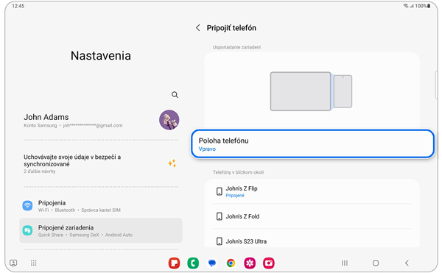The height and width of the screenshot is (273, 442).
Task: Open settings search magnifier icon
Action: [x=175, y=95]
